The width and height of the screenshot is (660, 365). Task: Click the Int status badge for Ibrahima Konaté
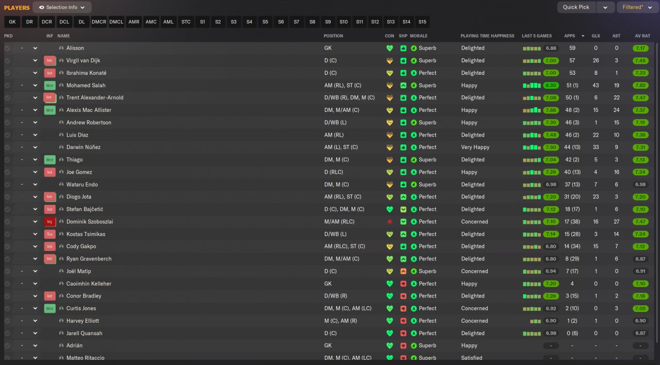click(x=49, y=73)
